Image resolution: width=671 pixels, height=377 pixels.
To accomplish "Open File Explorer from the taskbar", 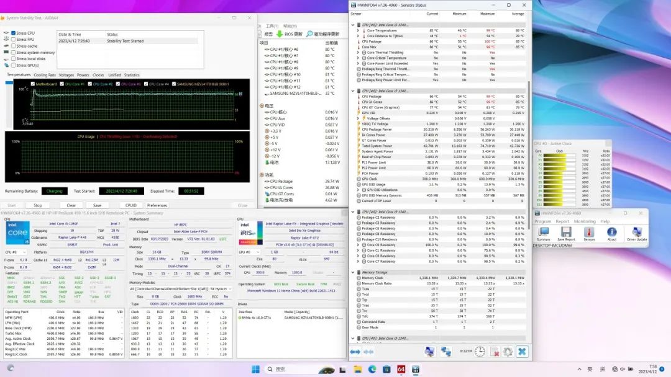I will [358, 370].
